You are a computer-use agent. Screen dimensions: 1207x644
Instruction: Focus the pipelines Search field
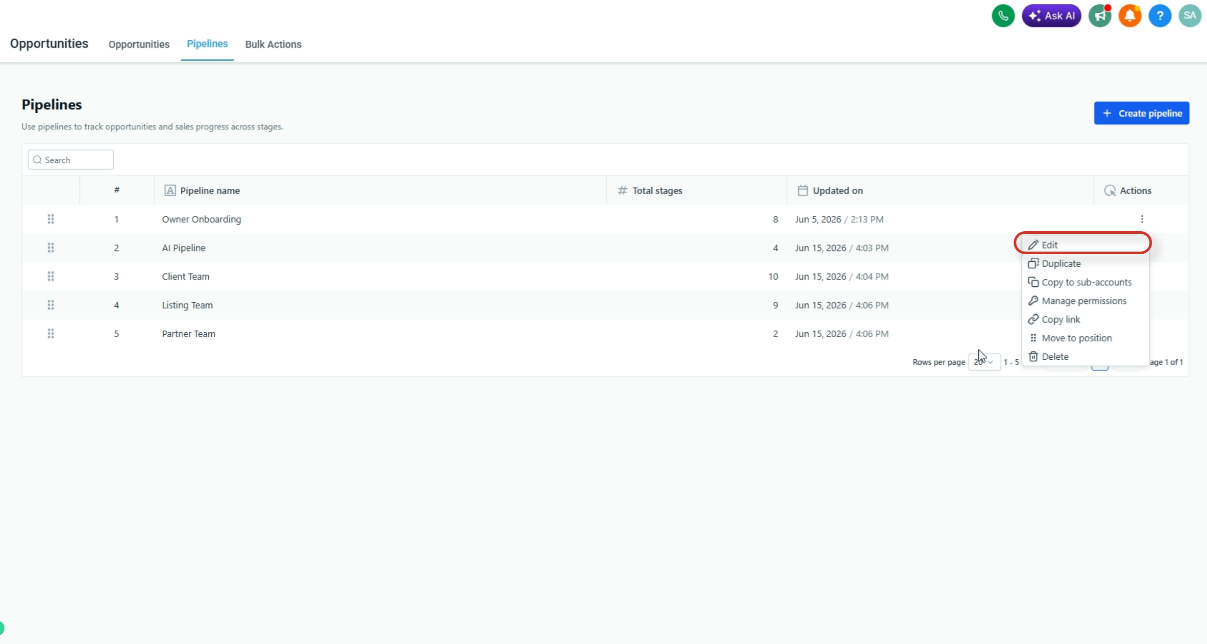pos(71,160)
